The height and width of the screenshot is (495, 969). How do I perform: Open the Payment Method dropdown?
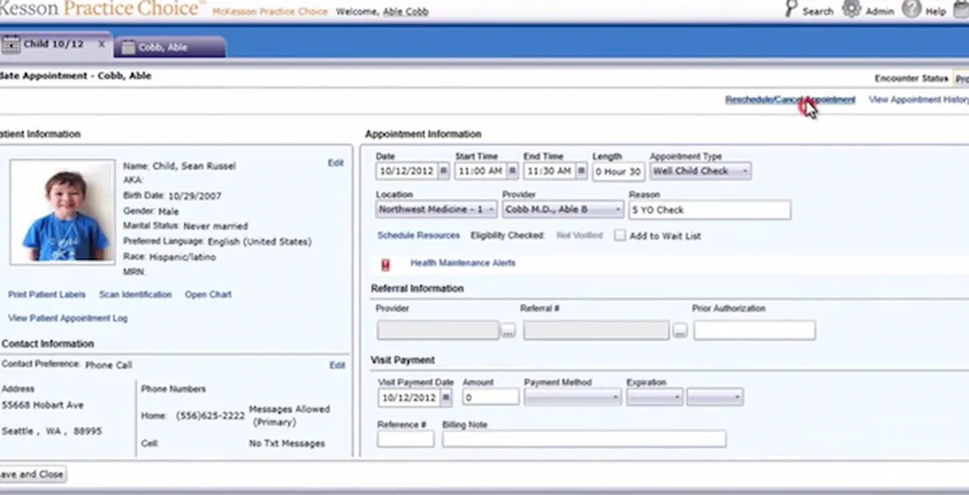click(615, 397)
